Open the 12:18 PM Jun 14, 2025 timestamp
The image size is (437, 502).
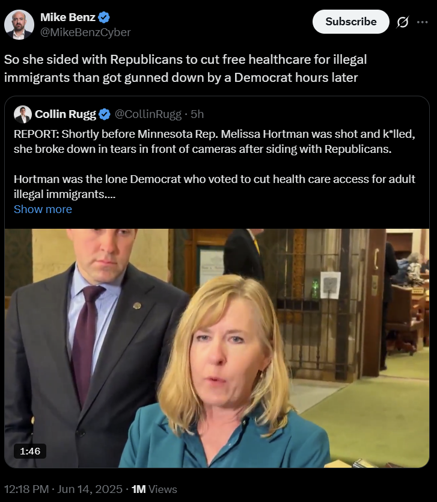pos(63,489)
